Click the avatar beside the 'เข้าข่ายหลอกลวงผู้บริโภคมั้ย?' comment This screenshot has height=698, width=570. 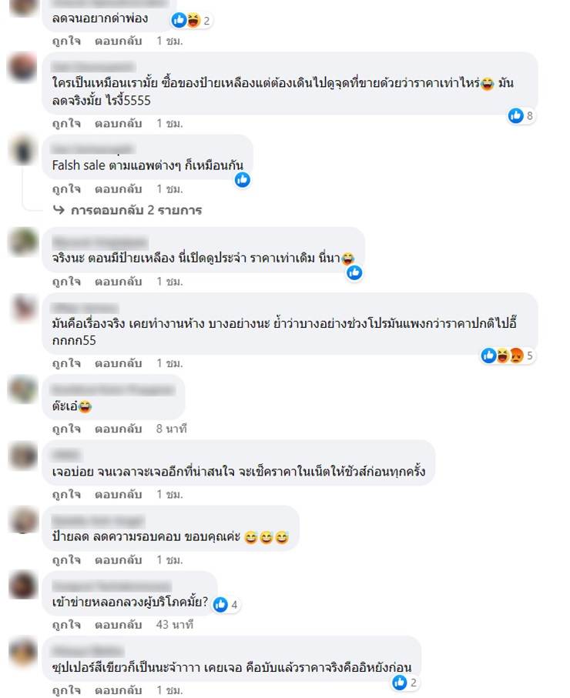click(23, 586)
